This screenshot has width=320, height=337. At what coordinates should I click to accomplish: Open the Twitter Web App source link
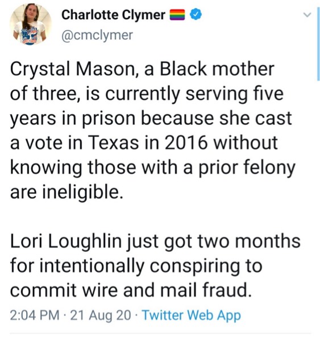pos(192,315)
